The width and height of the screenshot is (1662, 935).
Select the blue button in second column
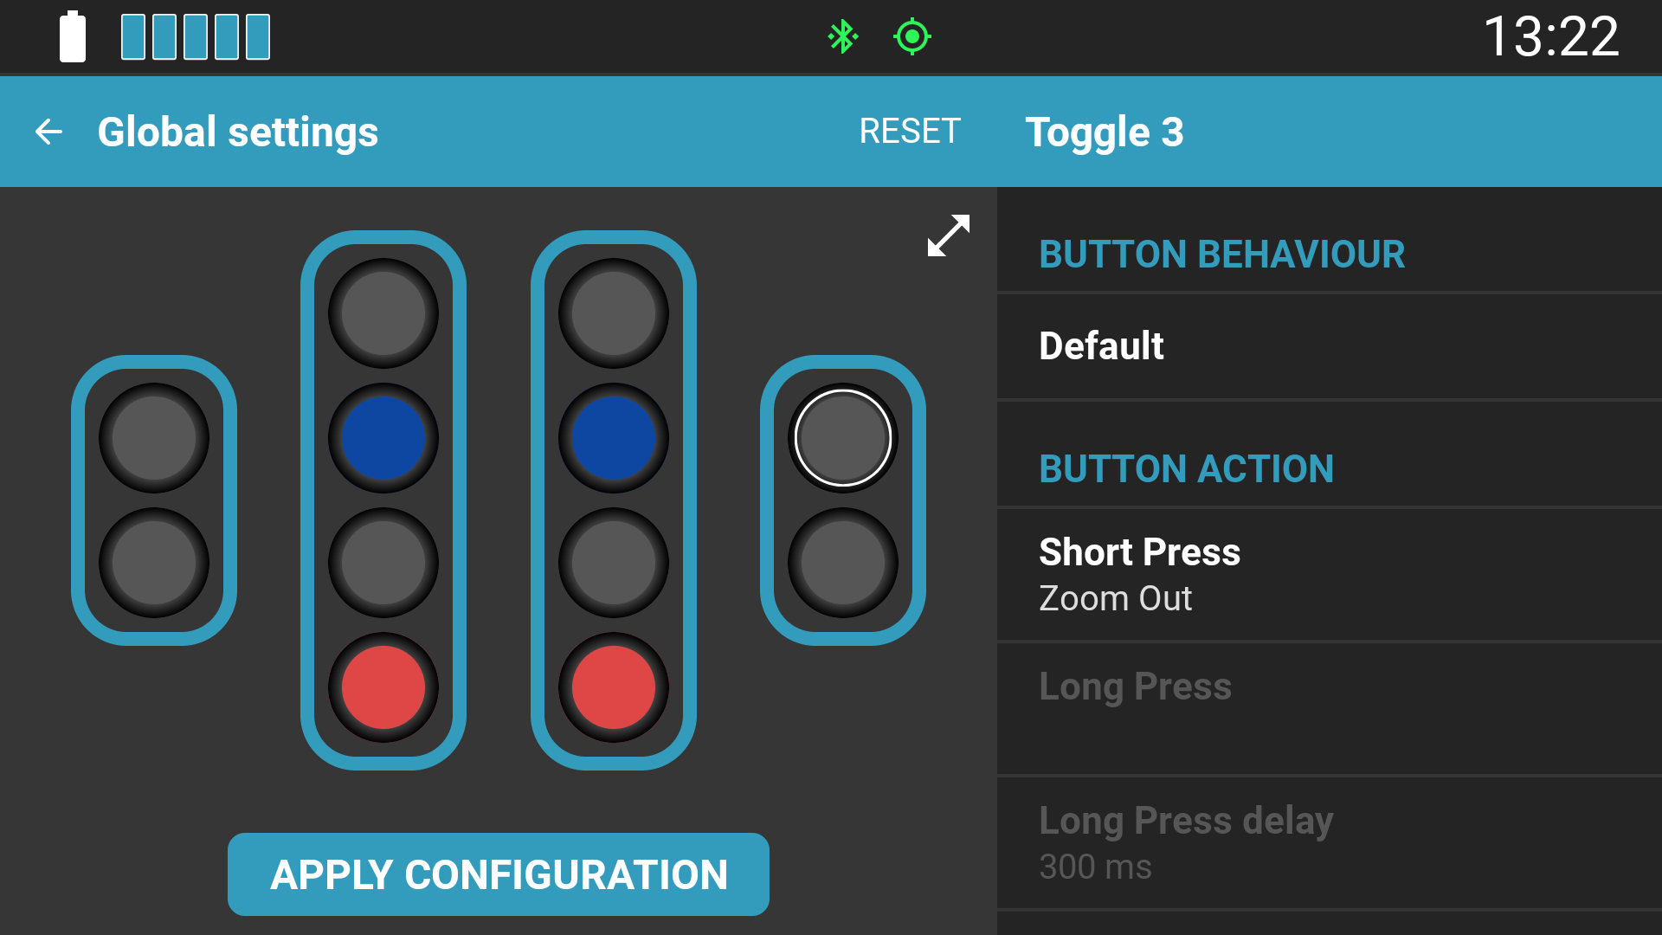(x=383, y=438)
